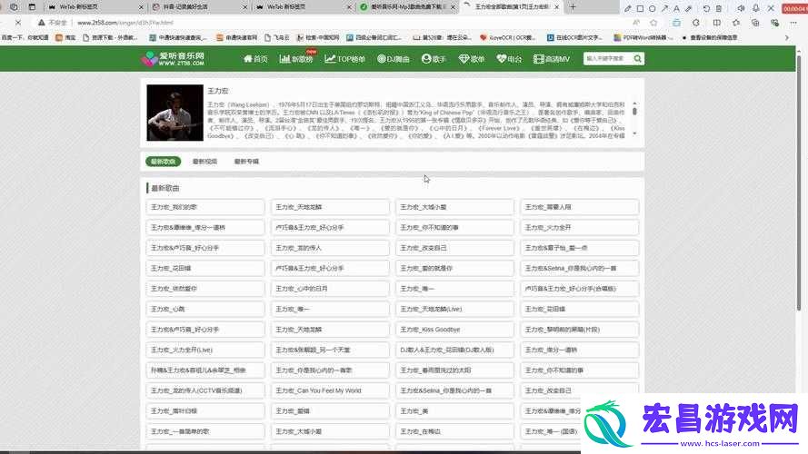Image resolution: width=808 pixels, height=454 pixels.
Task: Open the DJ舞曲 nav item
Action: tap(394, 59)
